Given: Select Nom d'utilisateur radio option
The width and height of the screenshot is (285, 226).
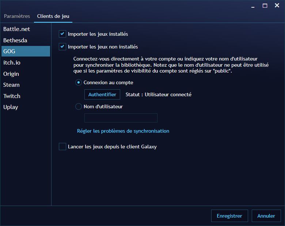Looking at the screenshot, I should tap(78, 106).
